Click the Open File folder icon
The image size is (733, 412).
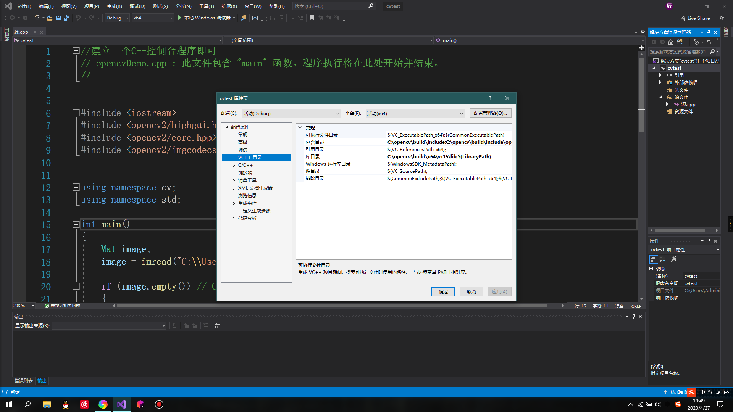[50, 18]
